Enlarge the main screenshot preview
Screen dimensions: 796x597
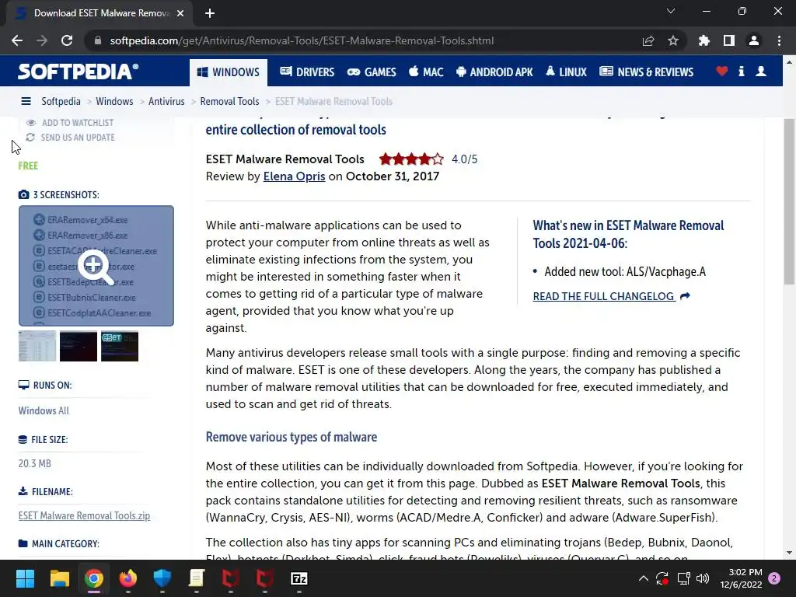96,266
